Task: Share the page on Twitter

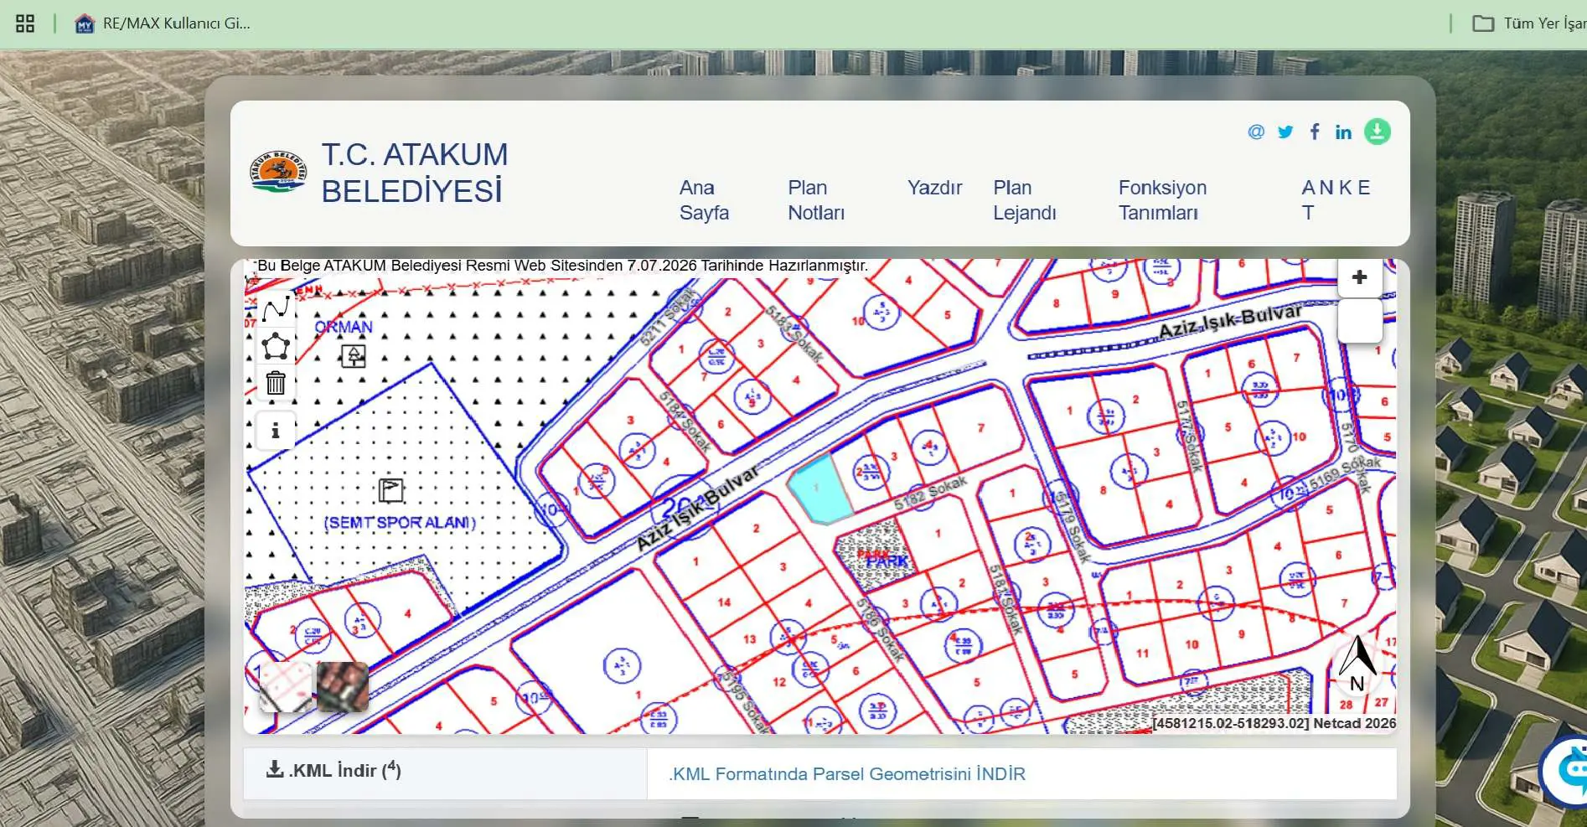Action: click(x=1285, y=132)
